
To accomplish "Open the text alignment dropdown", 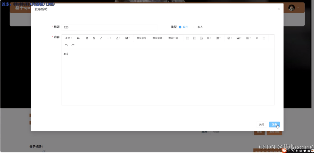I will click(209, 38).
